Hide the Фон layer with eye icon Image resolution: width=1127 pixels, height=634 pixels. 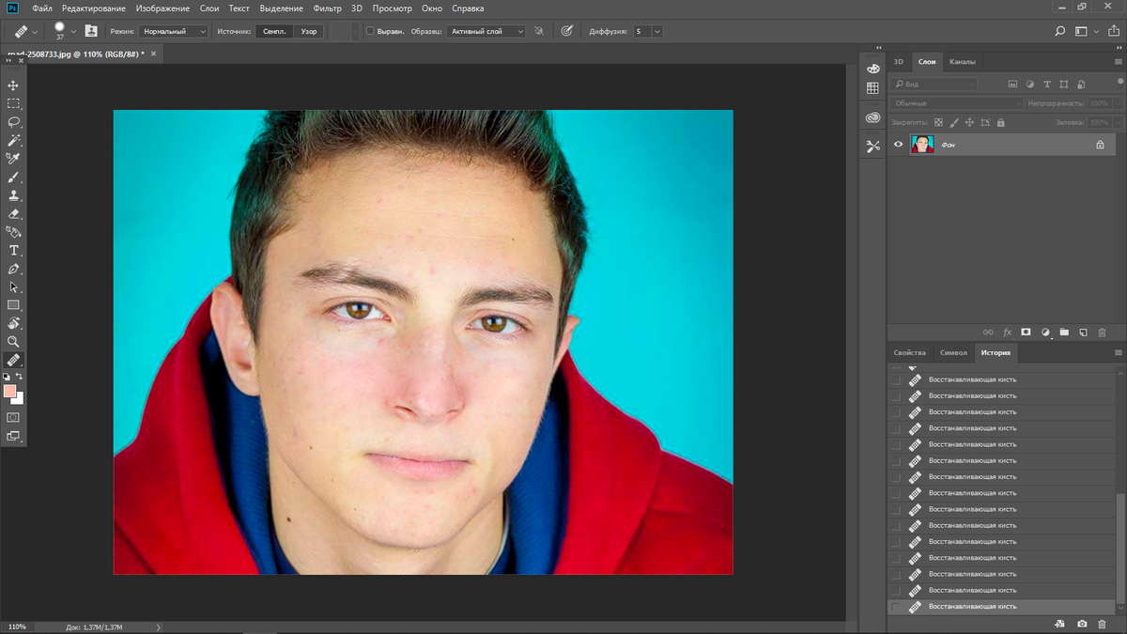point(898,145)
